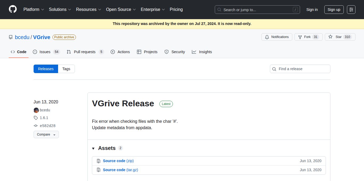The height and width of the screenshot is (181, 364).
Task: Click the Sign up button
Action: (334, 10)
